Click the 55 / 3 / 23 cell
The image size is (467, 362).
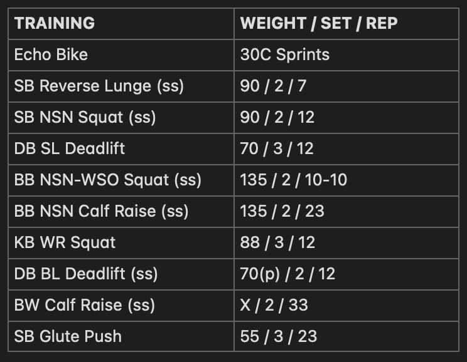pos(346,336)
